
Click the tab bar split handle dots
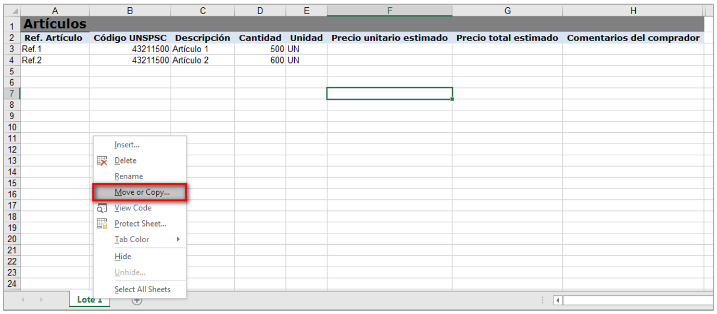pyautogui.click(x=543, y=300)
